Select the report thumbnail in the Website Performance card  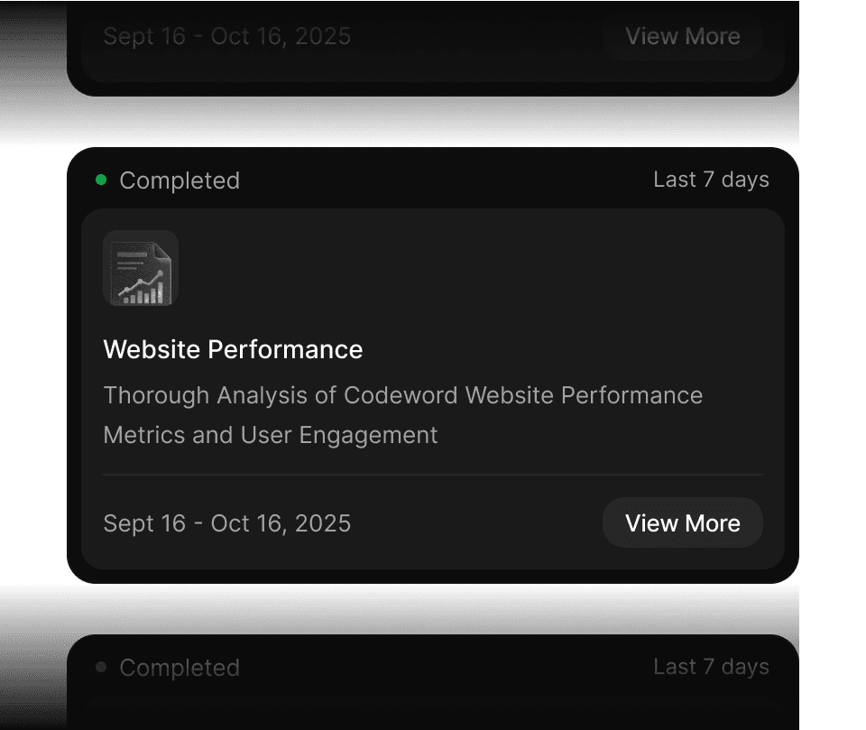point(141,267)
